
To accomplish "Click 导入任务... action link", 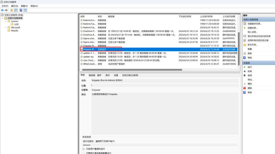I will 253,32.
